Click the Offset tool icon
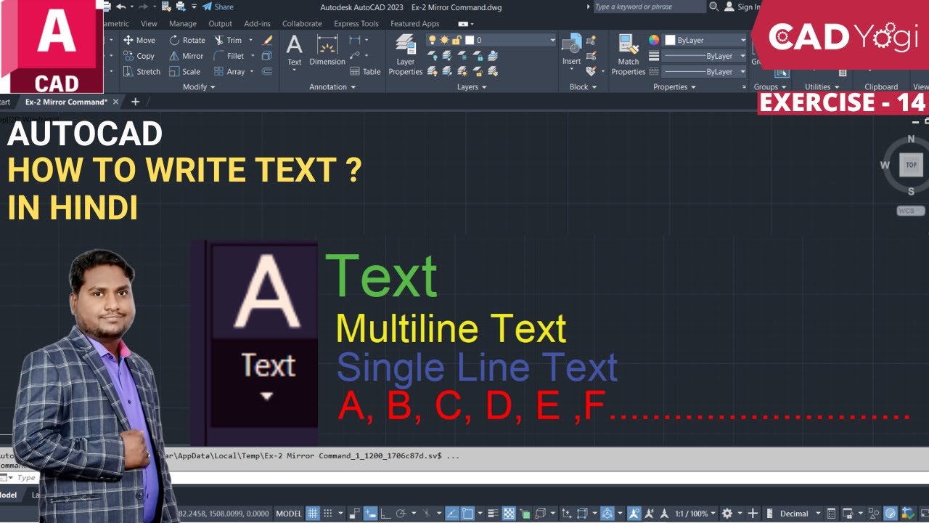This screenshot has height=523, width=929. 267,71
